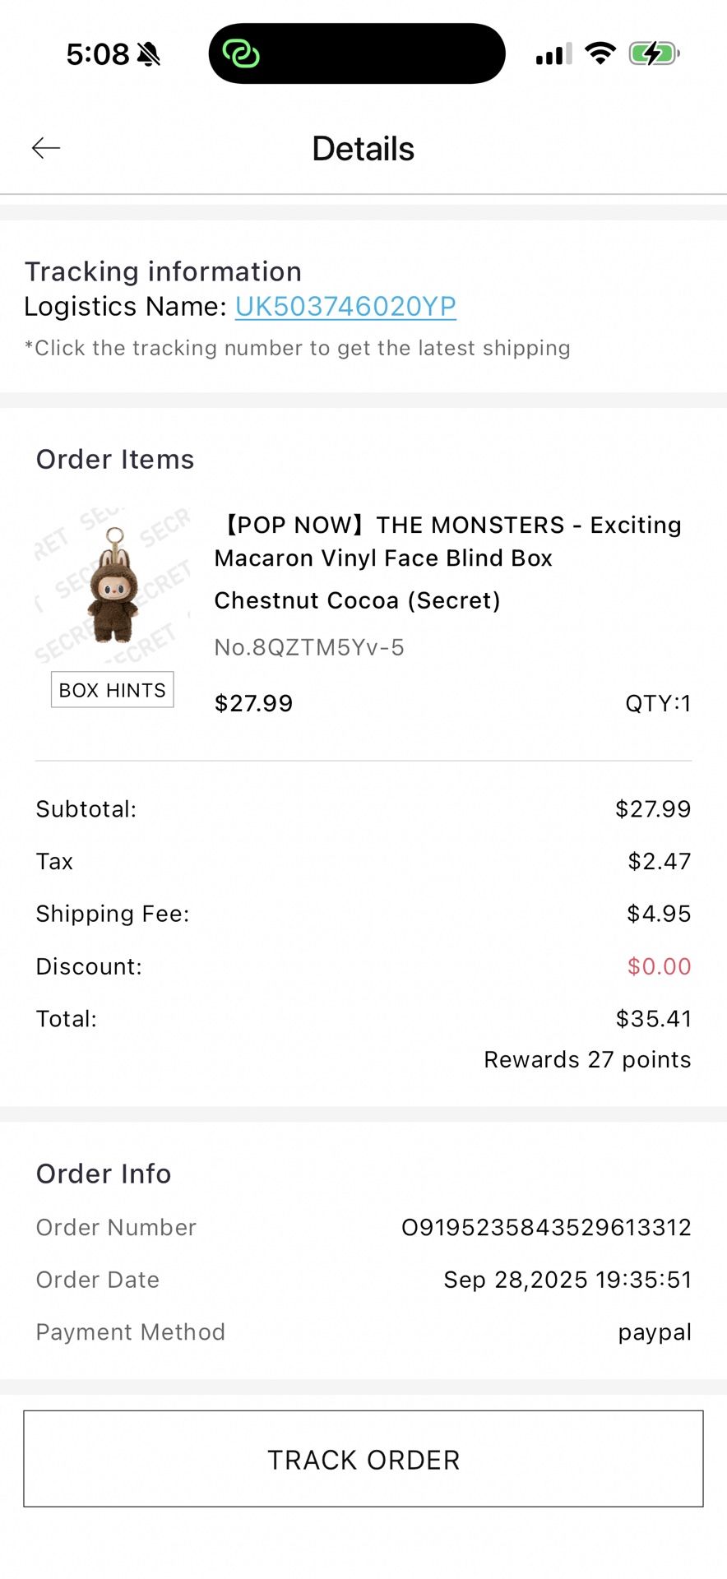Tap the Chestnut Cocoa plush product thumbnail
Viewport: 727px width, 1579px height.
pos(113,586)
